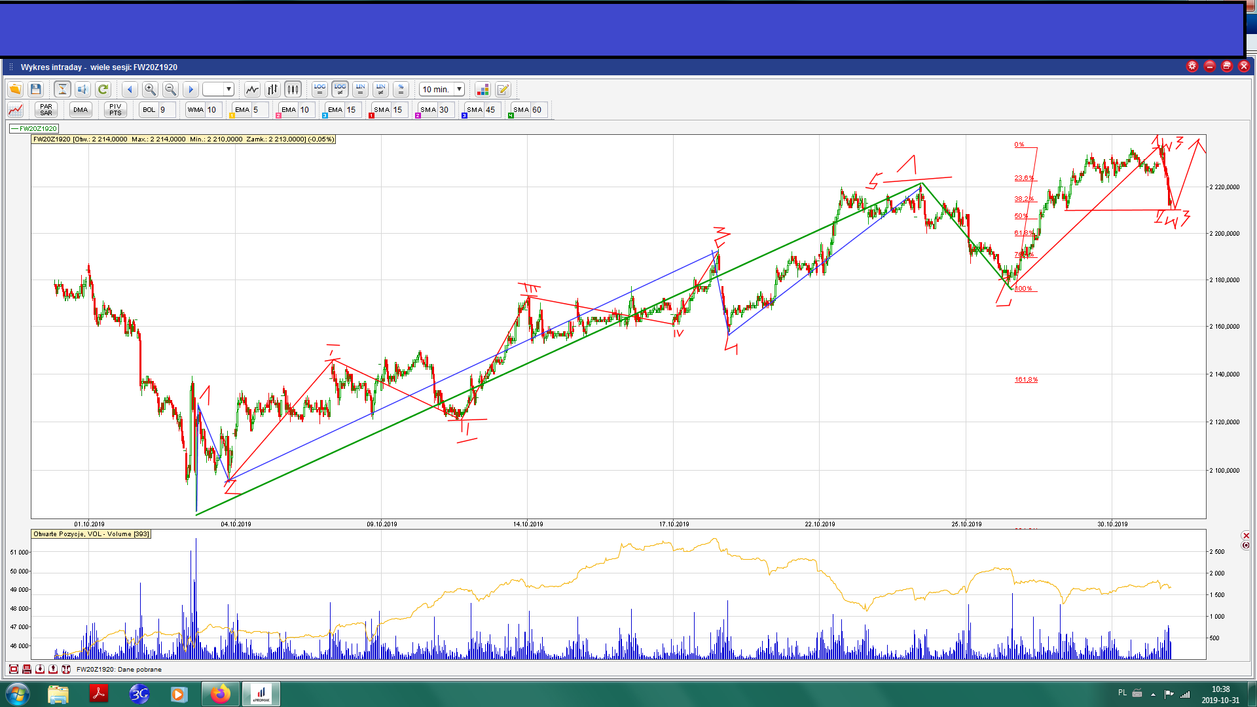Toggle the sound speaker button
The image size is (1257, 707).
[x=82, y=89]
